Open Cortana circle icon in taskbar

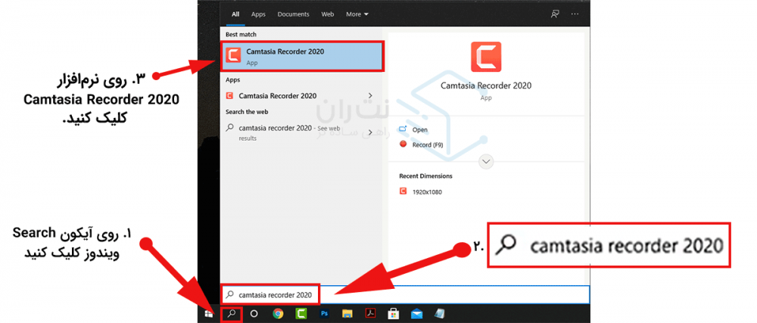[254, 313]
